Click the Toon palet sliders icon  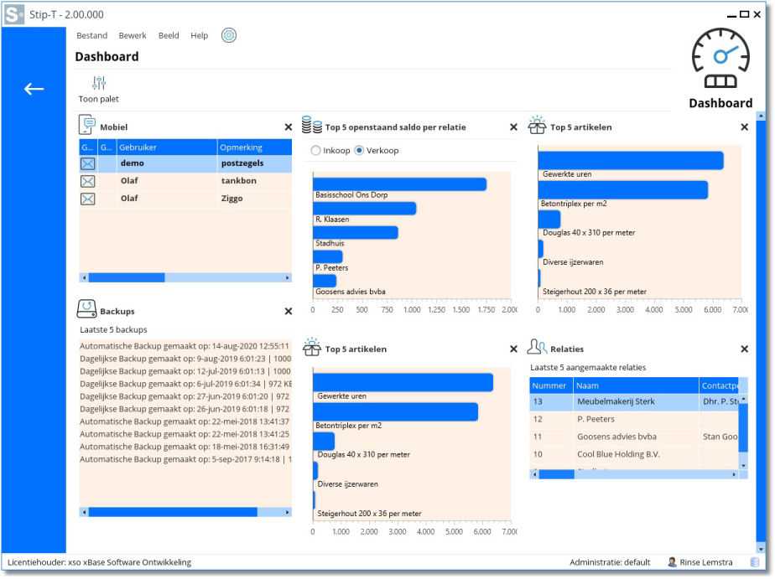pyautogui.click(x=99, y=83)
